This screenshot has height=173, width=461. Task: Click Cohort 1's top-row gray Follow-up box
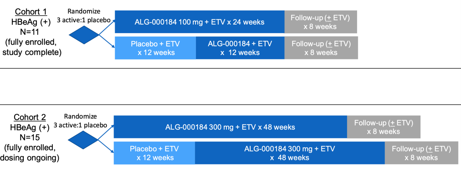click(x=321, y=22)
